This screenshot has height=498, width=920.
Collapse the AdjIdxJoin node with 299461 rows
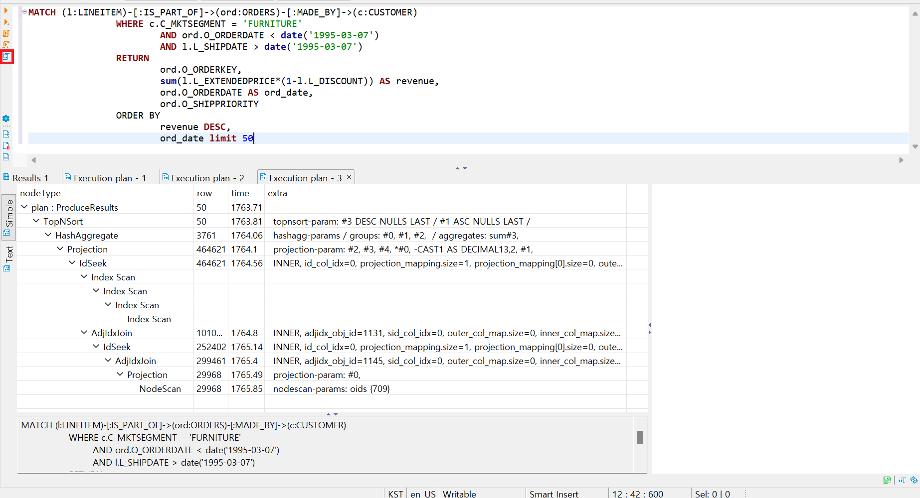point(108,361)
